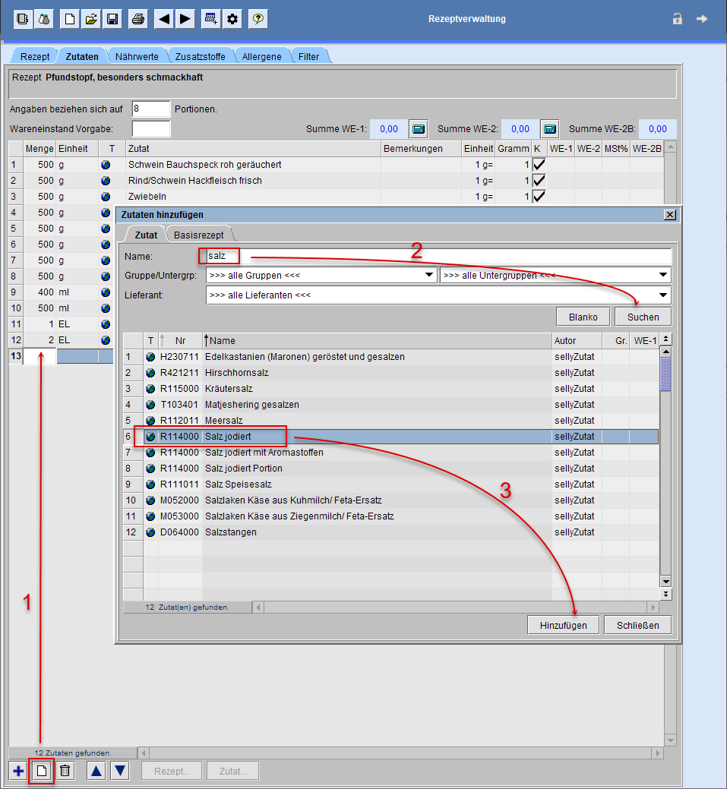
Task: Select Salz jodiert Portion row
Action: [x=391, y=469]
